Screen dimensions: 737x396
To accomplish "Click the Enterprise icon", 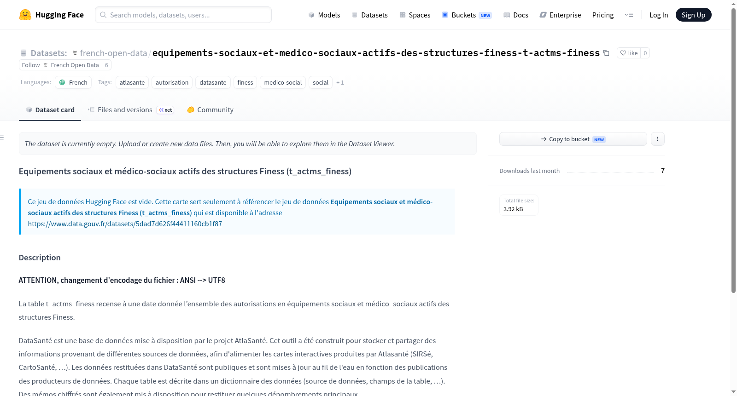I will pyautogui.click(x=543, y=15).
